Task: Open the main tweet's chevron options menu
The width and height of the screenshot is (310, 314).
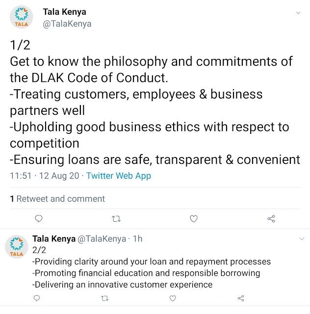Action: click(298, 13)
